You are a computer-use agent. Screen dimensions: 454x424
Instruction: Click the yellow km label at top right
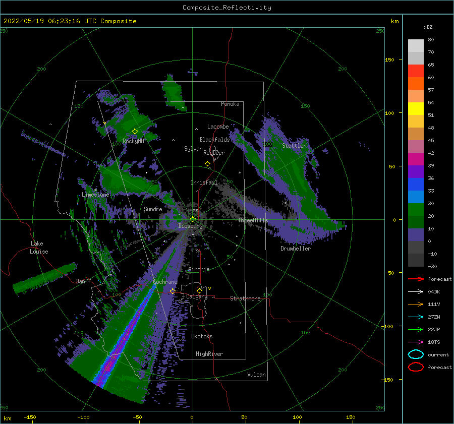point(394,21)
